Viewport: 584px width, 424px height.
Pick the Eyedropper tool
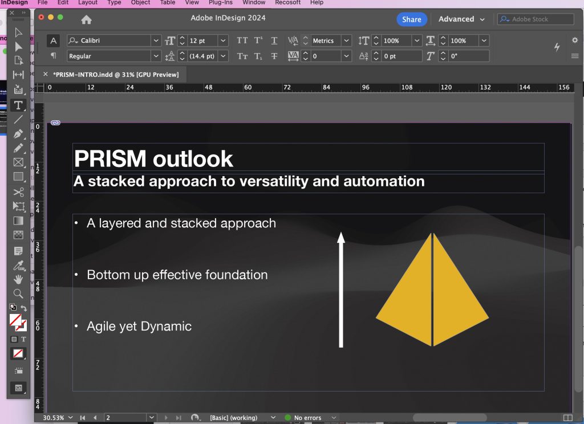click(x=18, y=265)
